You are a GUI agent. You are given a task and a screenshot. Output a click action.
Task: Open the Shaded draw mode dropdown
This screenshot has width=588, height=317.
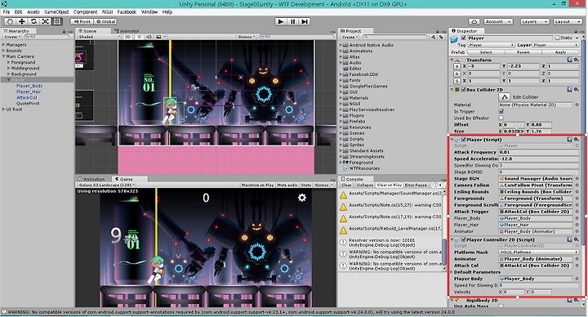click(99, 37)
